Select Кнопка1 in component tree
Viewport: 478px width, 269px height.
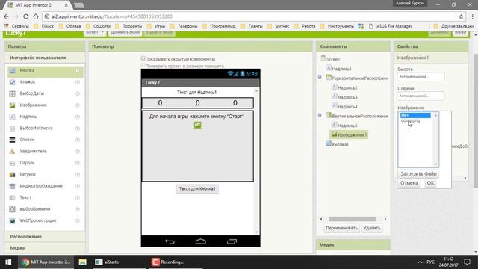341,144
